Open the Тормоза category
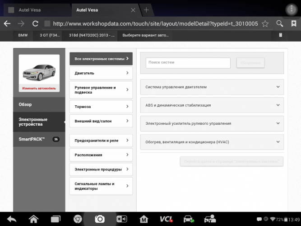 [101, 107]
